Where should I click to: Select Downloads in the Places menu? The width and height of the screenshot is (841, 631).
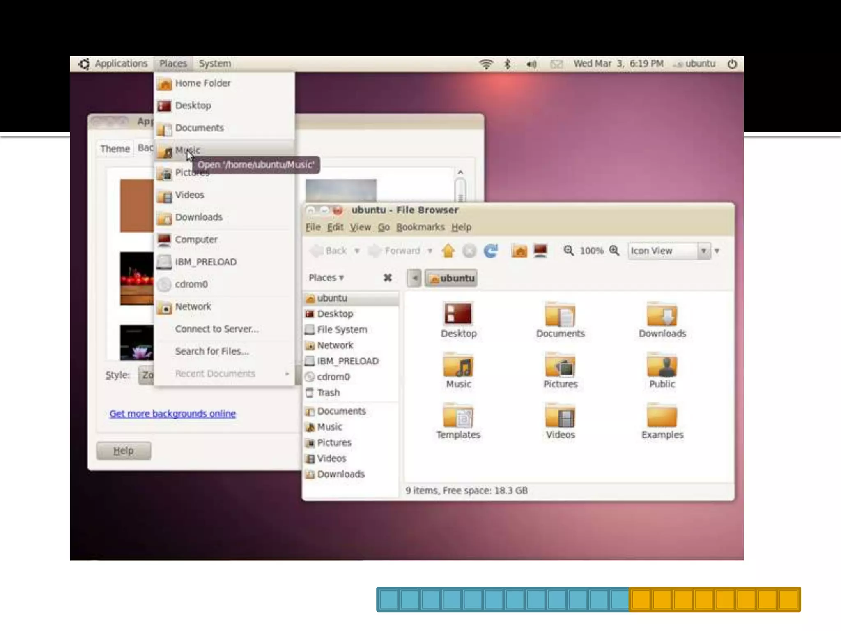click(x=199, y=217)
